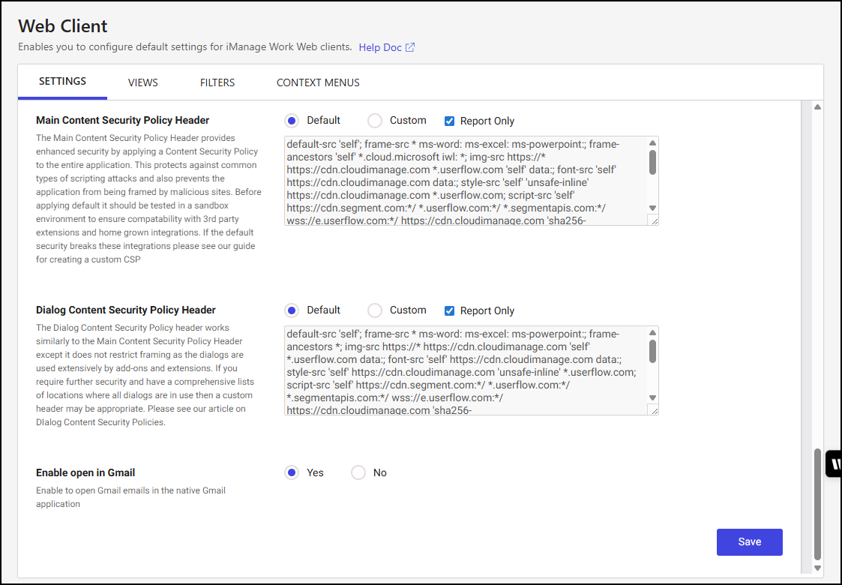842x585 pixels.
Task: Click down arrow in Dialog CSP textarea scrollbar
Action: (x=652, y=398)
